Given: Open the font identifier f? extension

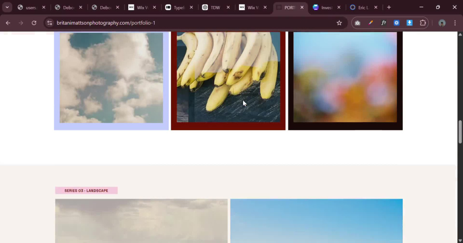Looking at the screenshot, I should (383, 23).
